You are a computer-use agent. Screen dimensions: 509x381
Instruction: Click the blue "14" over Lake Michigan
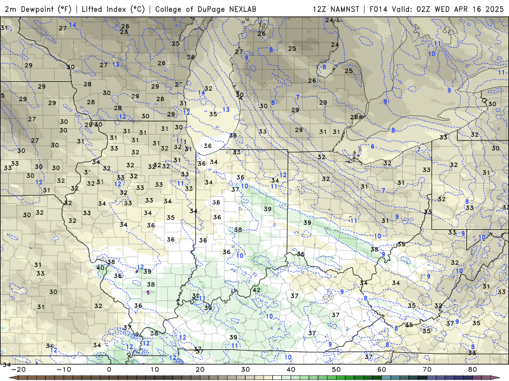[x=202, y=93]
